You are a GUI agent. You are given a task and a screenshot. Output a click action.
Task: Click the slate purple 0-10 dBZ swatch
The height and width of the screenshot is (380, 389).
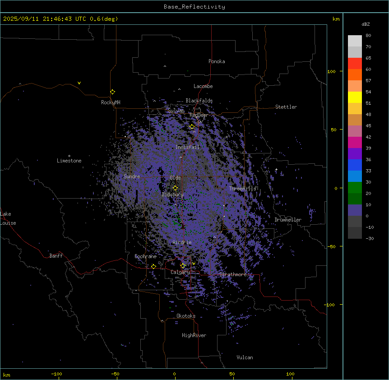[355, 210]
